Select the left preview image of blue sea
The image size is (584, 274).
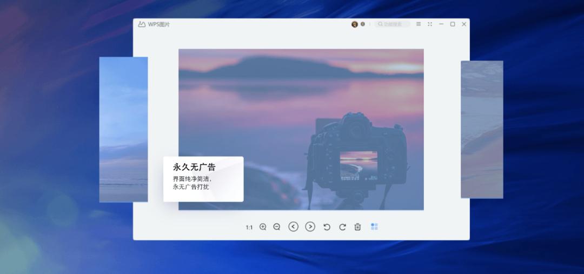[x=124, y=130]
